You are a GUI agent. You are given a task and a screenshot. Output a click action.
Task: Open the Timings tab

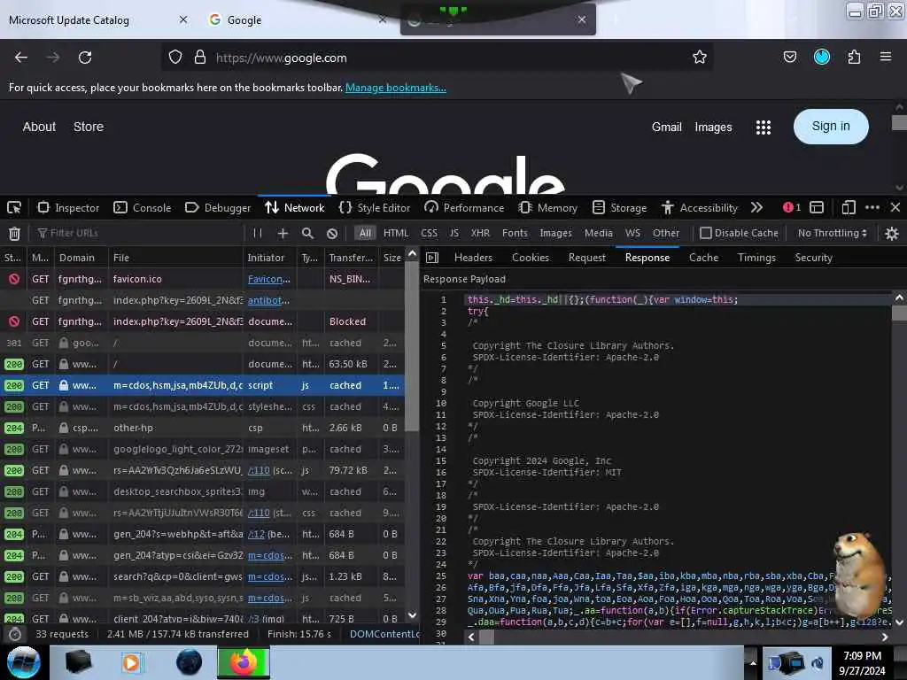pos(756,258)
